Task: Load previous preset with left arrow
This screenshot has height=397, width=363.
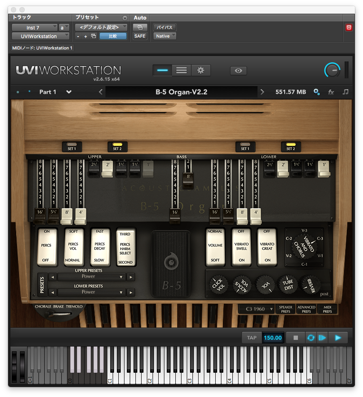Action: (x=101, y=92)
